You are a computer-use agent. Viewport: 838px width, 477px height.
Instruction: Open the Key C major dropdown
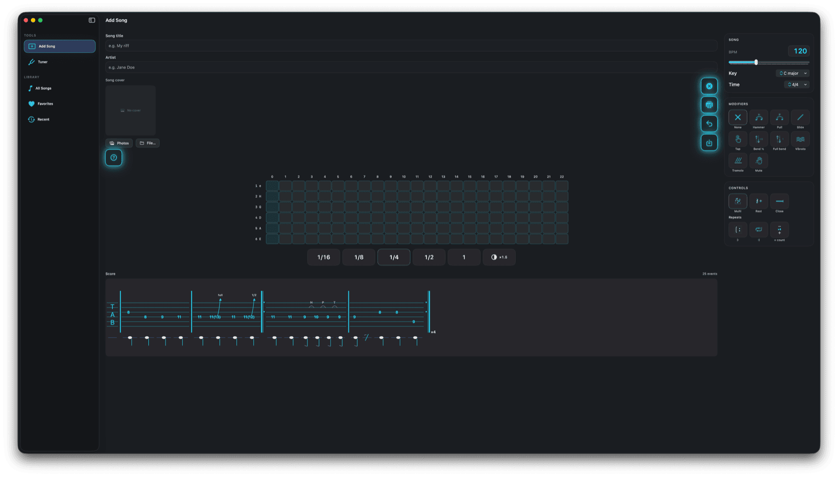coord(792,73)
